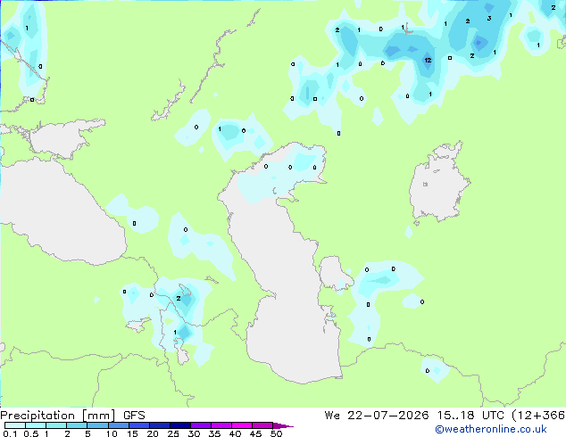566x437 pixels.
Task: Click the legend label '50'
Action: (x=276, y=433)
